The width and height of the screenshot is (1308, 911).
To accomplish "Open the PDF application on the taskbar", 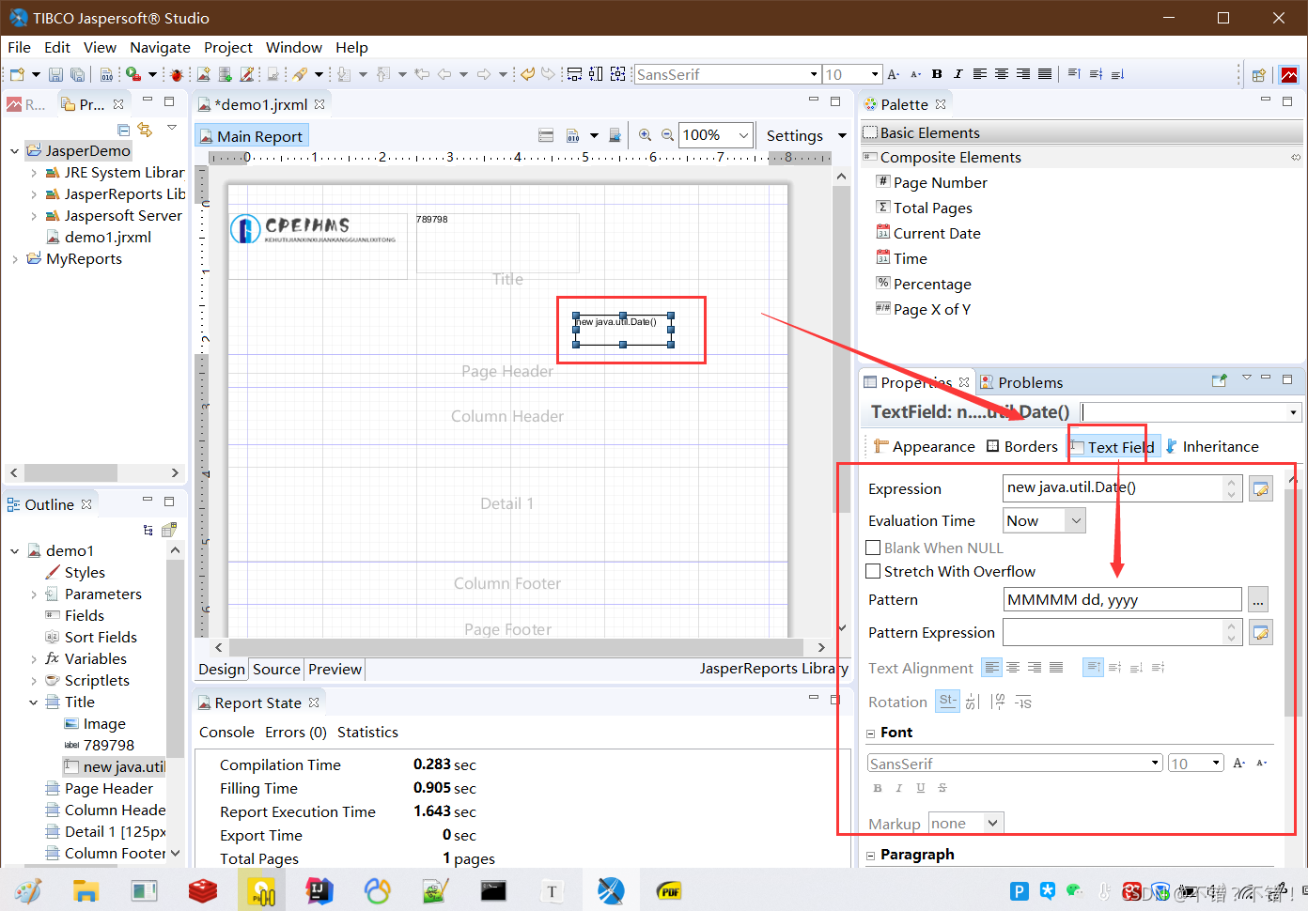I will (x=669, y=891).
